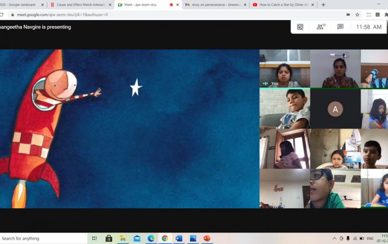The image size is (388, 244).
Task: Show hidden system tray icons
Action: pyautogui.click(x=335, y=238)
